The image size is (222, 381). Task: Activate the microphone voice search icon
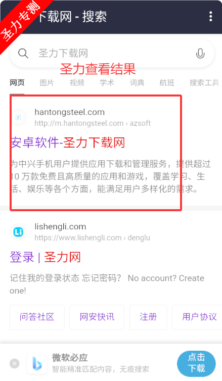200,54
